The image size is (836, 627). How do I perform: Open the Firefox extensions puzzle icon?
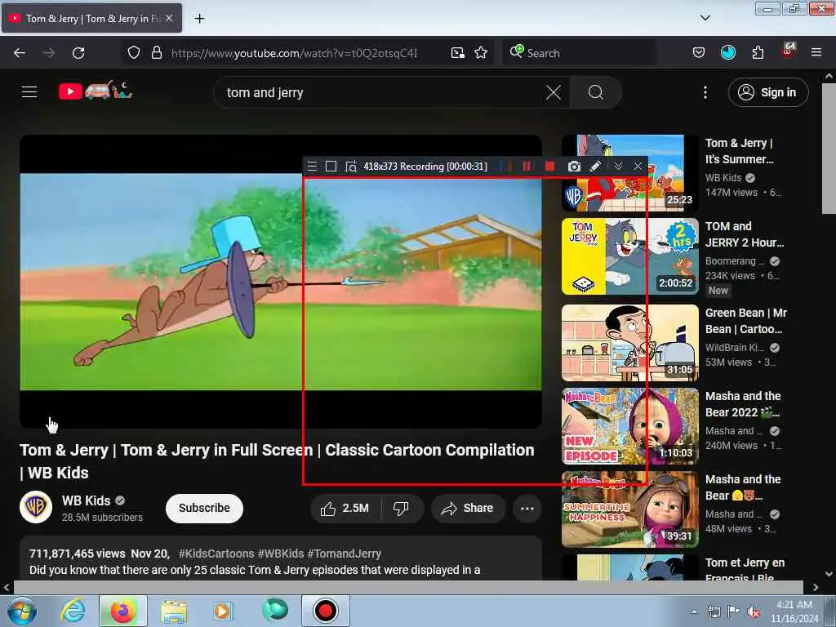[x=758, y=53]
